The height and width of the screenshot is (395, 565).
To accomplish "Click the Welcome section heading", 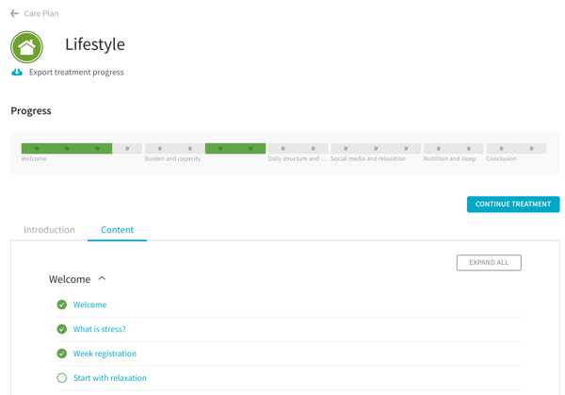I will point(70,279).
